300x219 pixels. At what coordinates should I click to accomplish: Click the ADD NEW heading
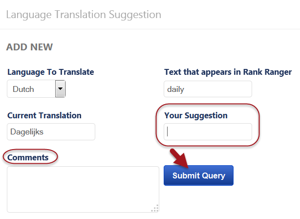tap(29, 47)
